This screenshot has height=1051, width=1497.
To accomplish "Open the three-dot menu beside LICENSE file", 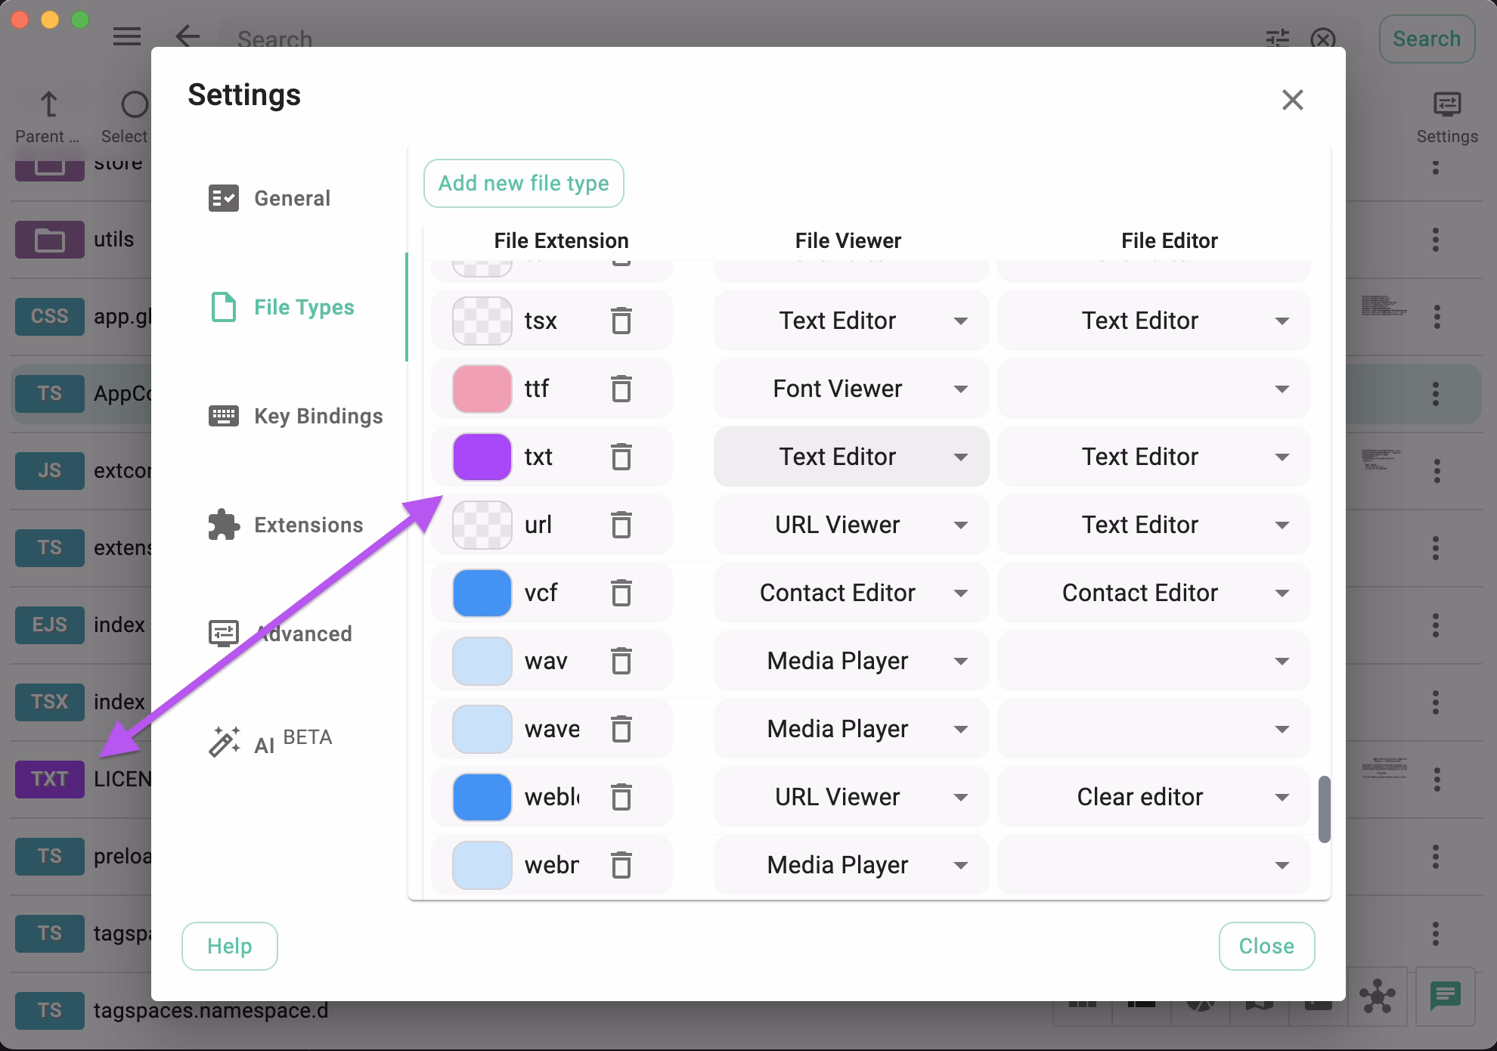I will (x=1436, y=779).
